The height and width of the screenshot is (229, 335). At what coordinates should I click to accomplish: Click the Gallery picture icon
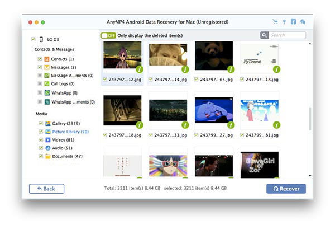48,123
